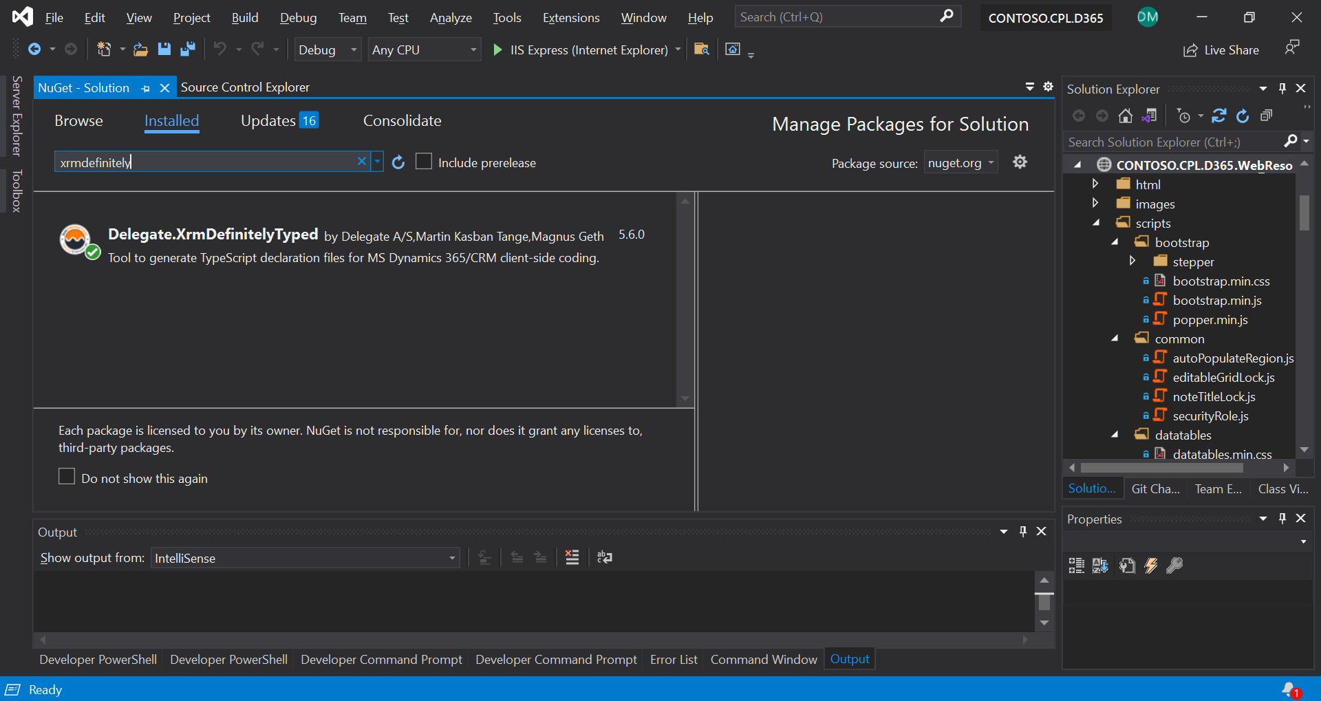
Task: Open notifications bell in status bar
Action: [1290, 689]
